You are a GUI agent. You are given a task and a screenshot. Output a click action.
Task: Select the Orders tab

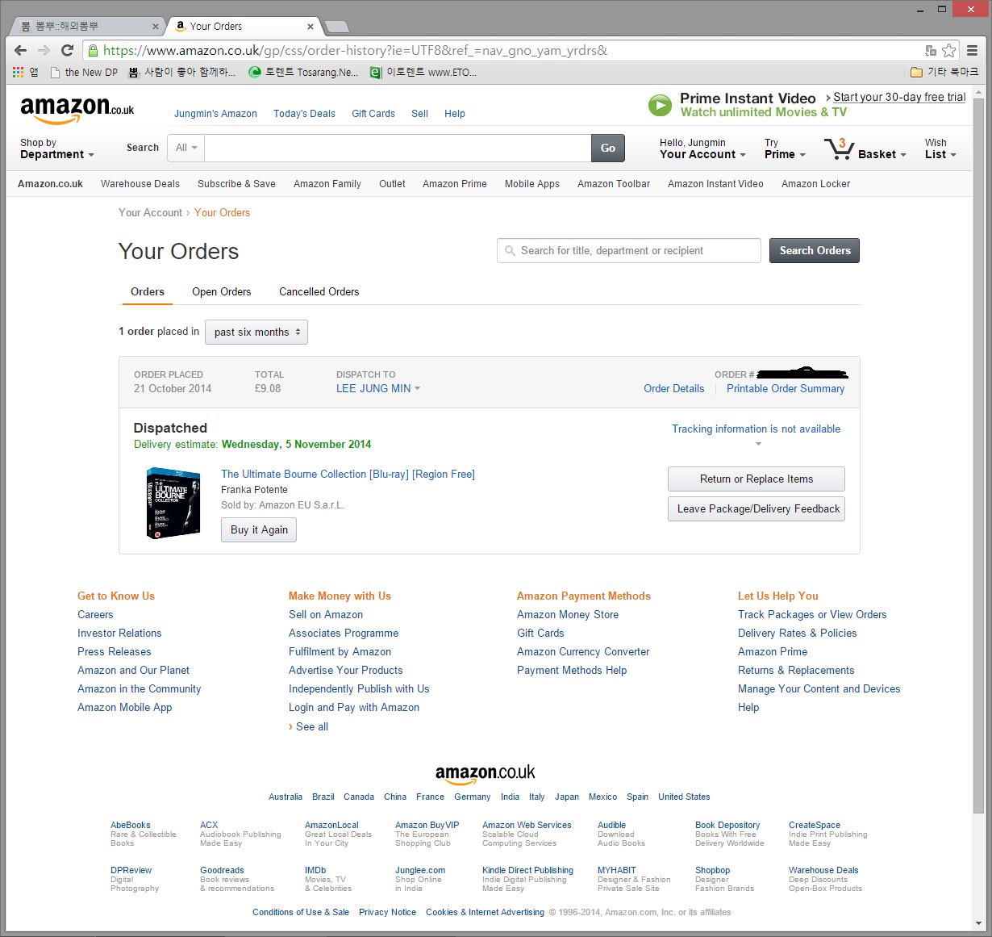(148, 291)
